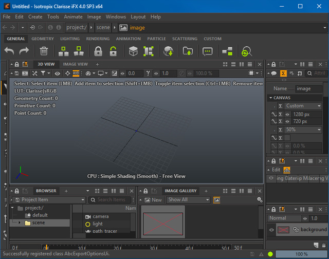Toggle visibility eye of background layer
329x259 pixels.
pos(272,230)
